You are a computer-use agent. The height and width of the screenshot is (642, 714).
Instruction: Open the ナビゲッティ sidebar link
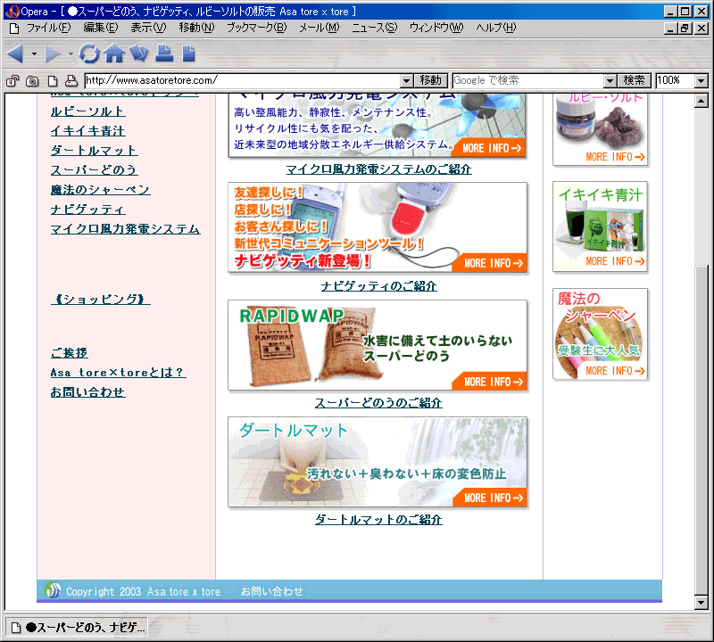click(87, 210)
